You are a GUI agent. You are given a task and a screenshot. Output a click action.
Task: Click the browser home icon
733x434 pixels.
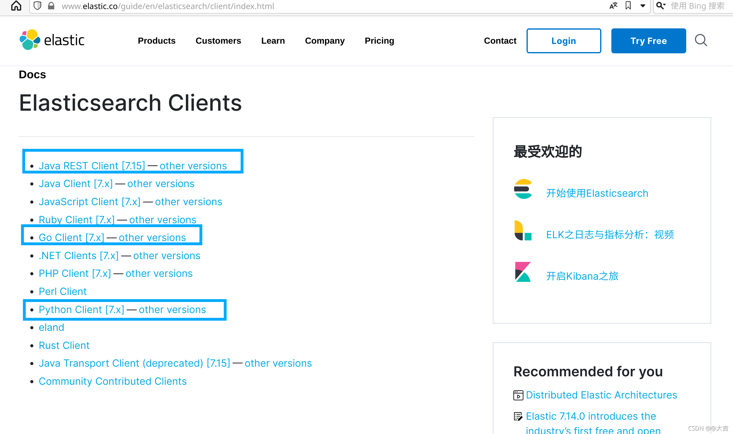pyautogui.click(x=16, y=6)
